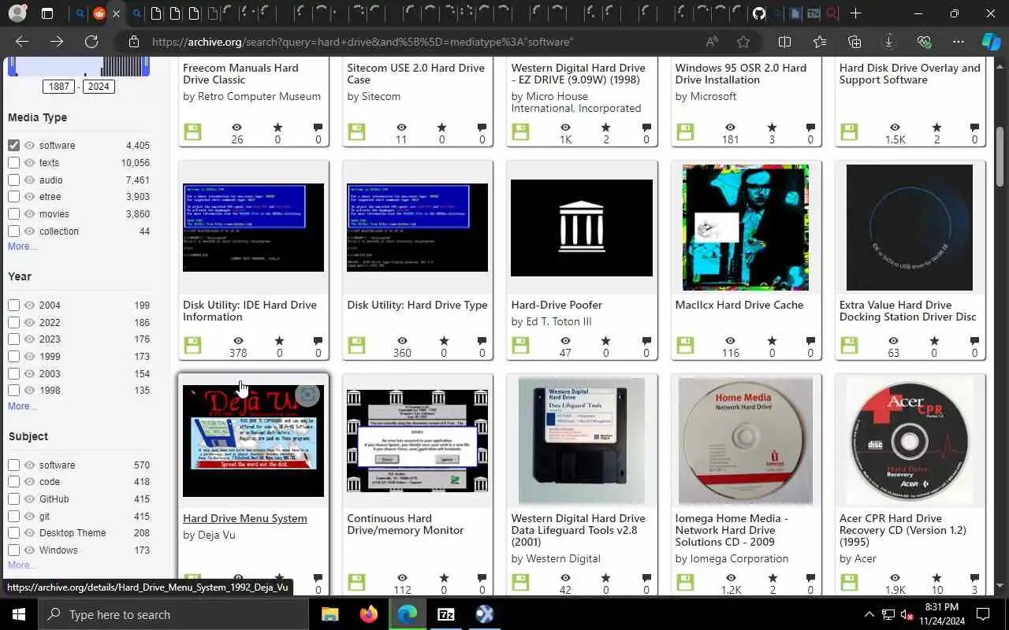Open the Copilot sidebar icon
The width and height of the screenshot is (1009, 630).
[990, 42]
